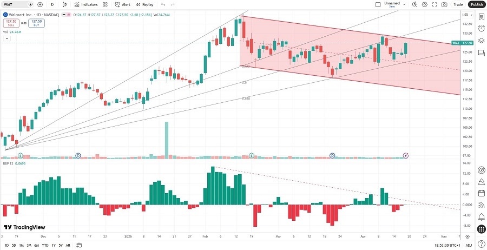Open candlestick chart style selector
The height and width of the screenshot is (250, 487).
pyautogui.click(x=64, y=4)
